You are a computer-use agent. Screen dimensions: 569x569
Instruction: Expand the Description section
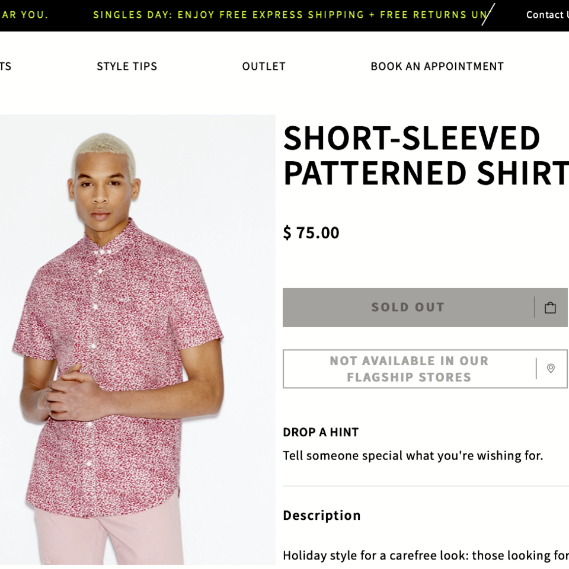pyautogui.click(x=322, y=515)
